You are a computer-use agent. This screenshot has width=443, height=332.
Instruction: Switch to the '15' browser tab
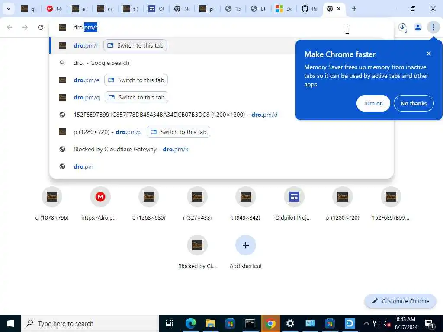tap(233, 9)
